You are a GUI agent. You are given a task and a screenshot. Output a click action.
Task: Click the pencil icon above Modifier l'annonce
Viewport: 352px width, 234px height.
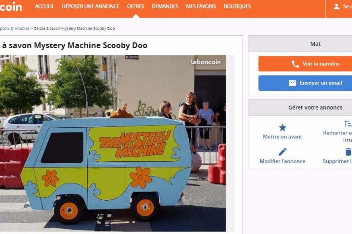(x=282, y=152)
